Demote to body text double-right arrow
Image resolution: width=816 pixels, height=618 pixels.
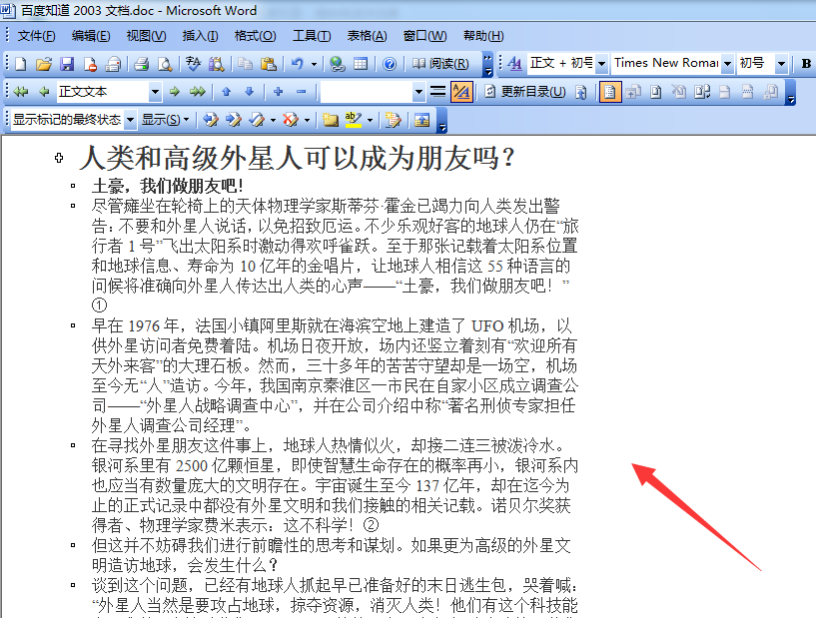tap(198, 92)
